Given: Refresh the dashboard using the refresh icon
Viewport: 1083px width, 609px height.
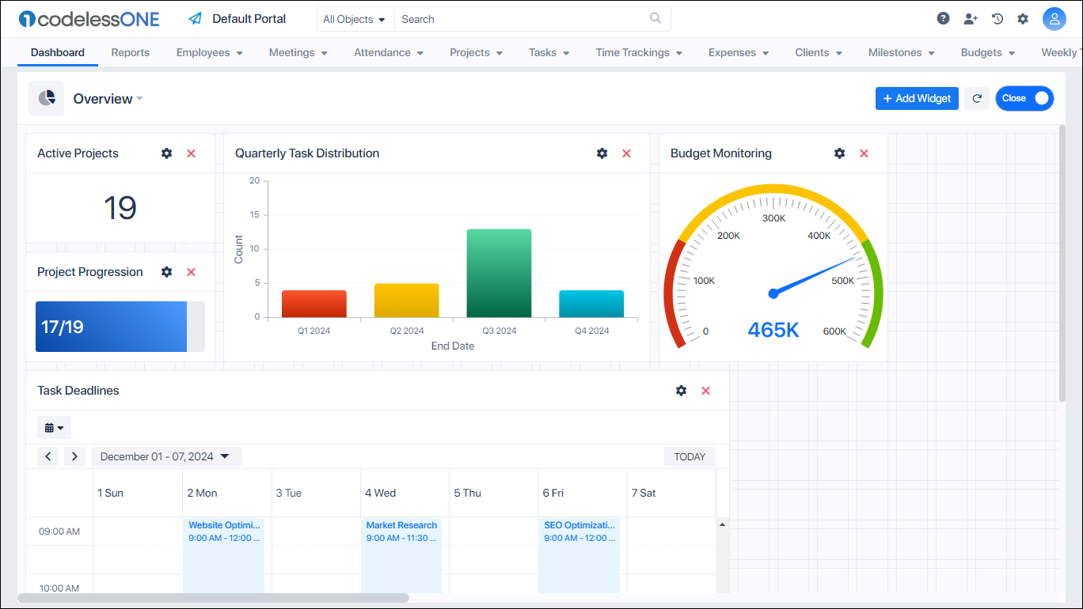Looking at the screenshot, I should [x=976, y=98].
